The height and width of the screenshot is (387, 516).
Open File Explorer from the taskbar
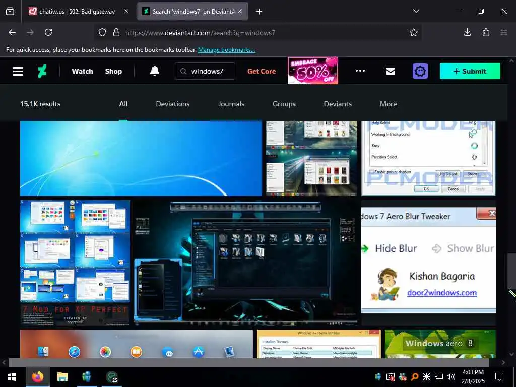coord(62,377)
